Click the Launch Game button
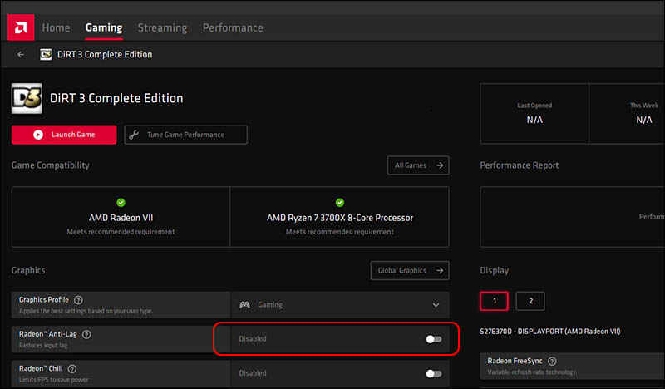 tap(64, 135)
